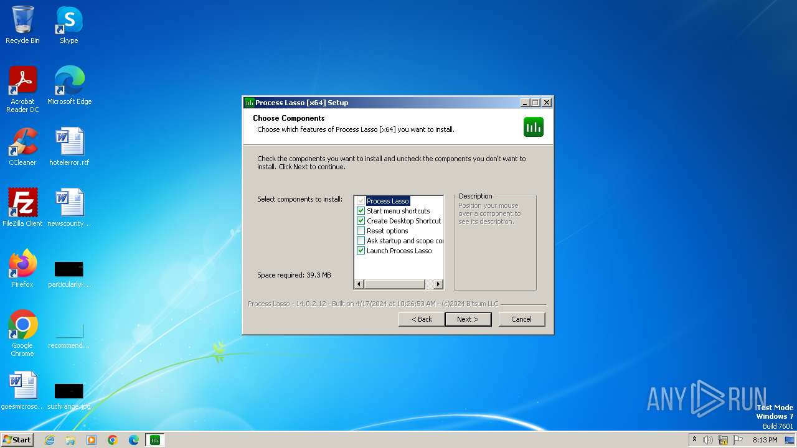Viewport: 797px width, 448px height.
Task: Select suchrange.jpg file icon
Action: 69,396
